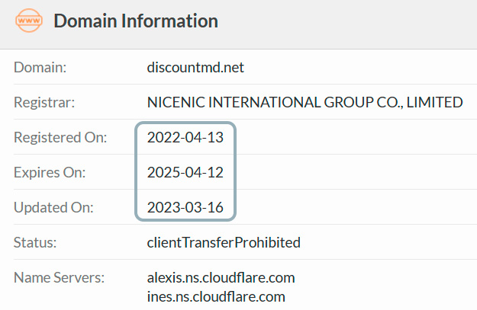Screen dimensions: 477x310
Task: Select the discountmd.net domain value
Action: [x=195, y=67]
